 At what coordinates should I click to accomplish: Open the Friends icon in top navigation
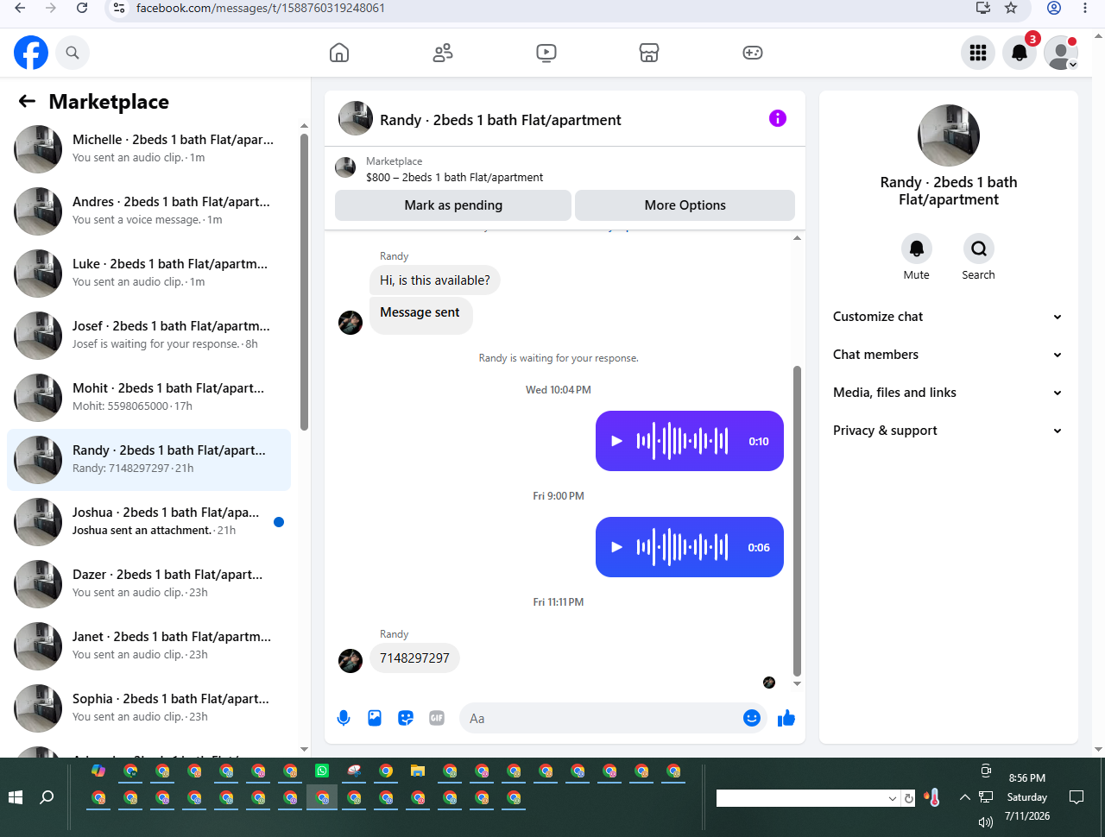point(443,53)
